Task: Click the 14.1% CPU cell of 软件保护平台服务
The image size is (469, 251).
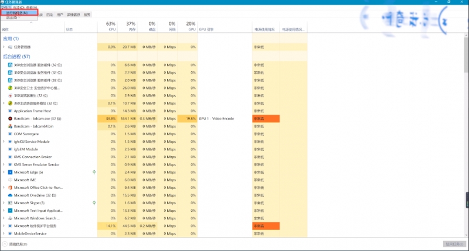Action: 107,226
